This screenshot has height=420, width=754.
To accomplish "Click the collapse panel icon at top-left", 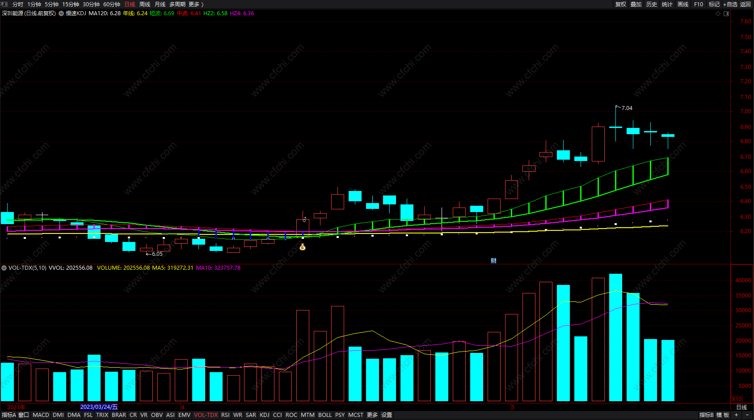I will [4, 4].
